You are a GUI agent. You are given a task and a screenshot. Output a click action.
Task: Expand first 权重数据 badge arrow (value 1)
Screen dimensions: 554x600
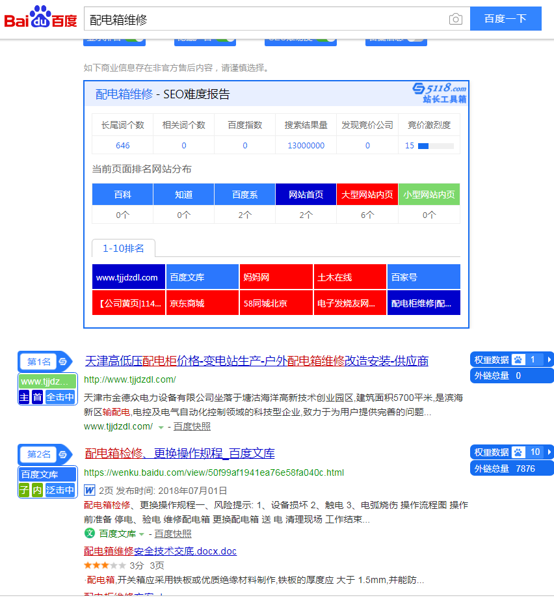(x=549, y=360)
